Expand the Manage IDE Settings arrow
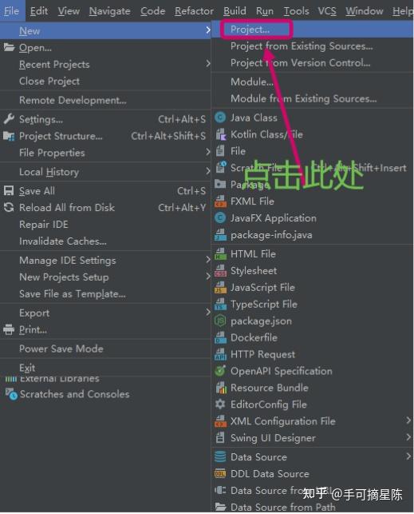This screenshot has width=414, height=514. pyautogui.click(x=208, y=261)
